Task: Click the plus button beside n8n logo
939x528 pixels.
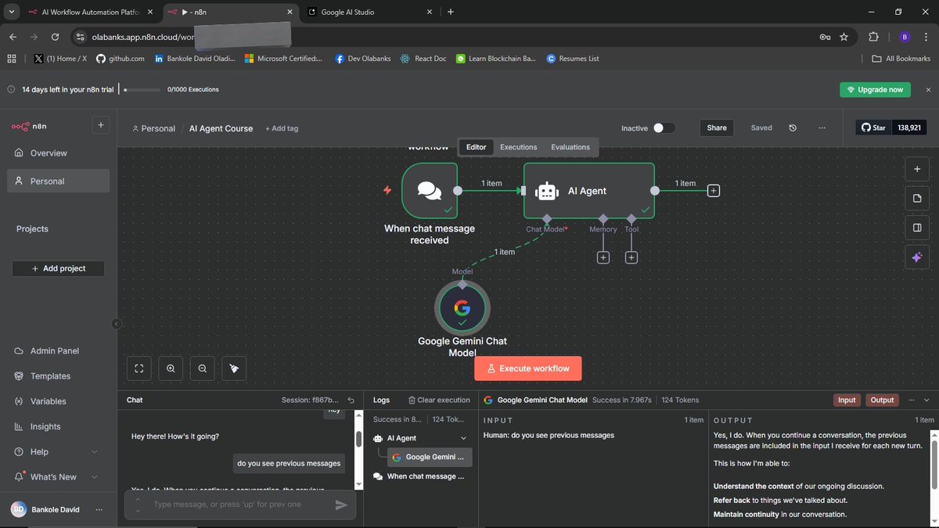Action: pyautogui.click(x=100, y=125)
